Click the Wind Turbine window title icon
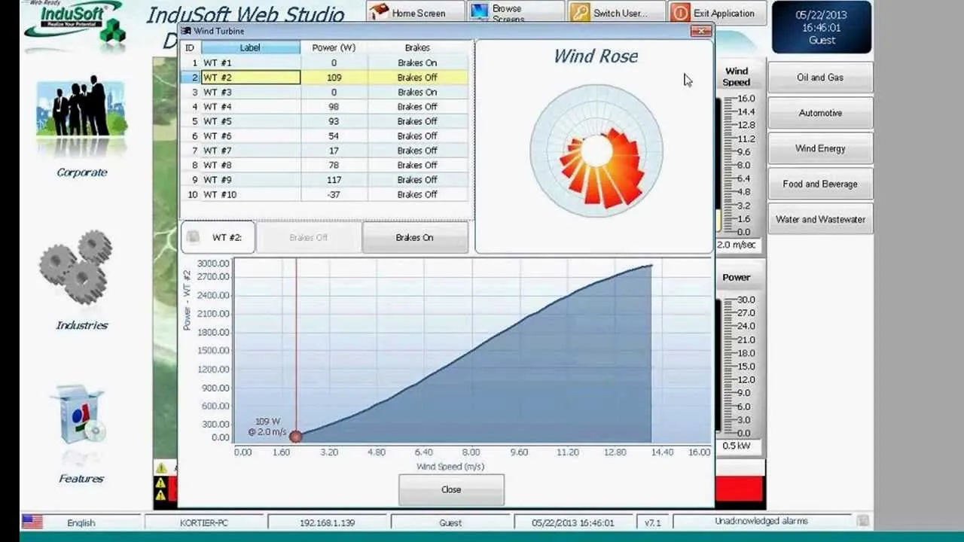Viewport: 964px width, 542px height. [x=188, y=32]
